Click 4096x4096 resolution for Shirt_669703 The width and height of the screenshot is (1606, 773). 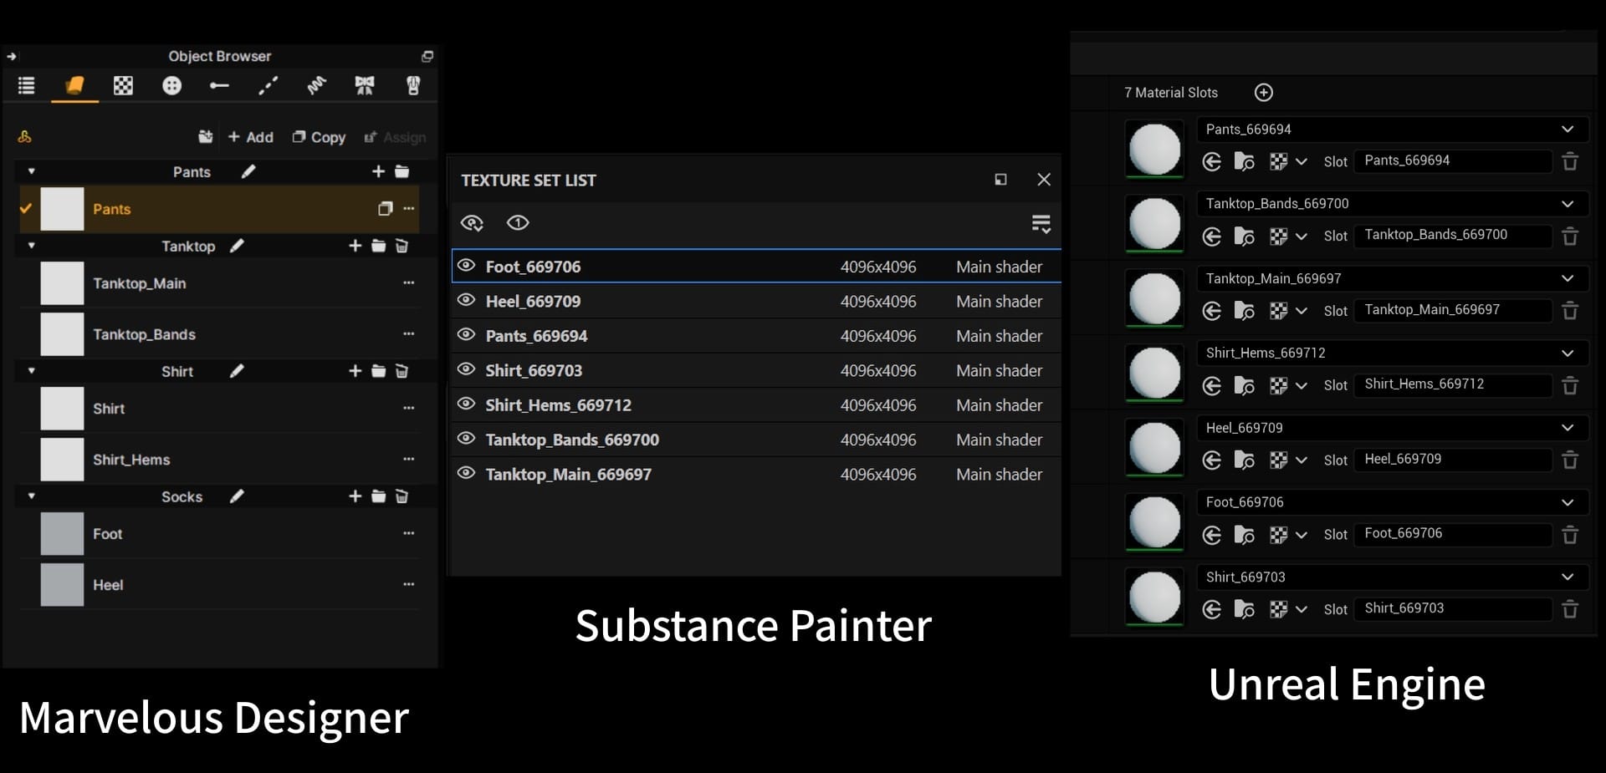pos(878,370)
